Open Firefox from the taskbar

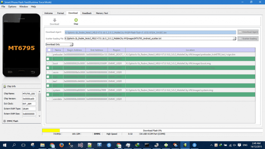[x=61, y=145]
